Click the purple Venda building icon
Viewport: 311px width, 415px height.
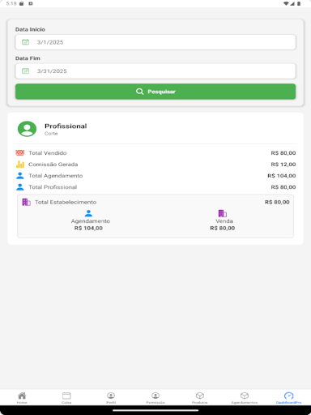point(223,213)
